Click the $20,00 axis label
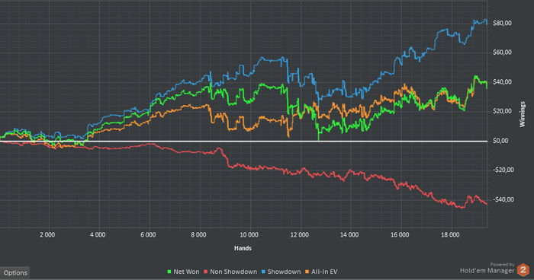Viewport: 534px width, 280px height. pyautogui.click(x=502, y=111)
